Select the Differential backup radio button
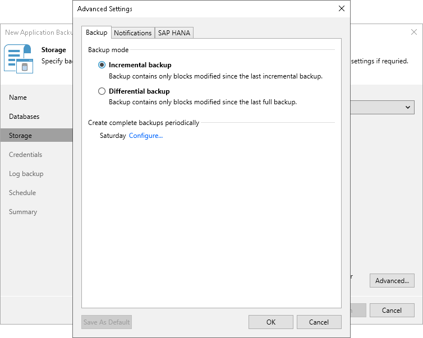This screenshot has width=423, height=338. pos(102,91)
